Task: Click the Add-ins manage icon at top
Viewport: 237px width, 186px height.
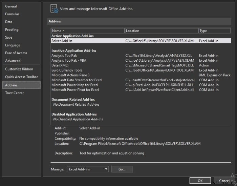Action: pos(54,8)
